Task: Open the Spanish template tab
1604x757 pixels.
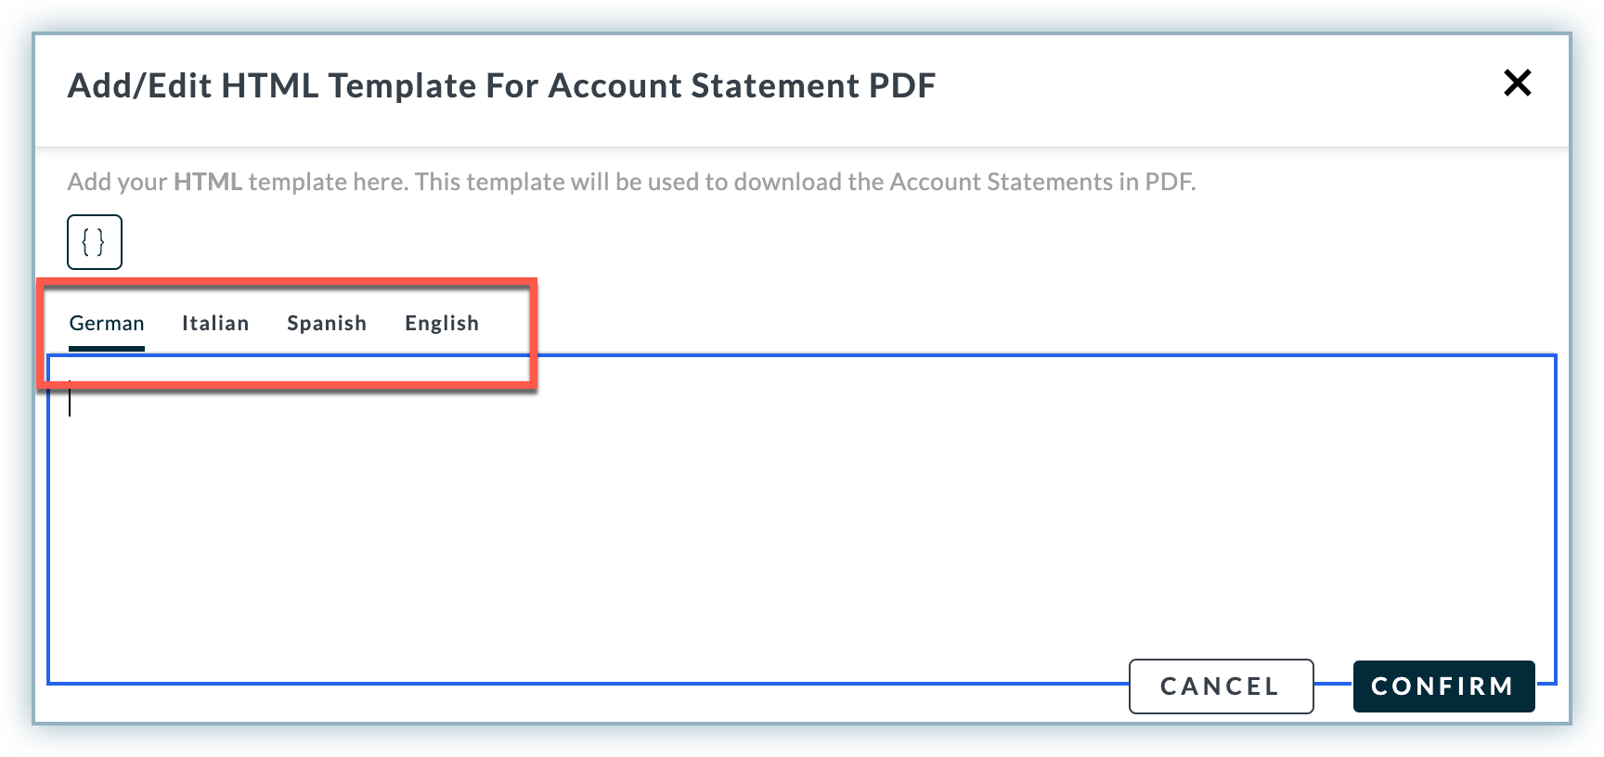Action: point(327,324)
